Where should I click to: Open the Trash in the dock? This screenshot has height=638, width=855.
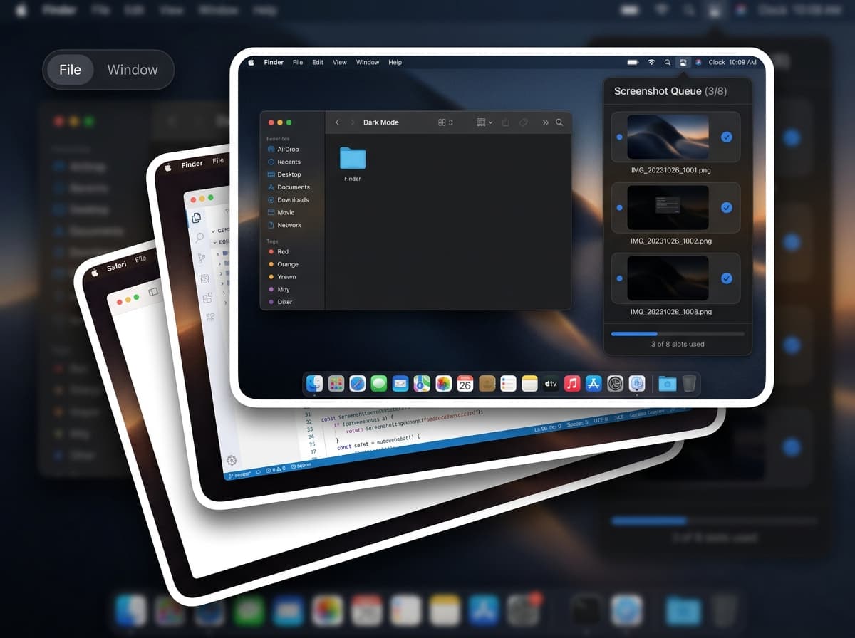688,384
